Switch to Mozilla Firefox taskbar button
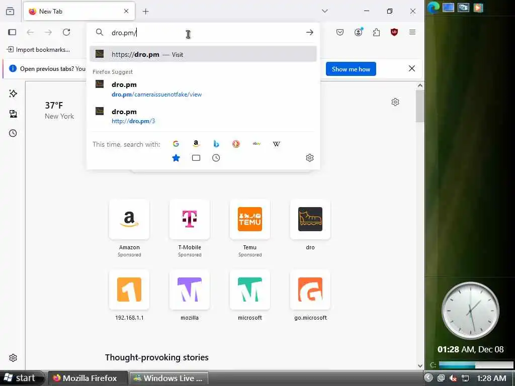515x386 pixels. 88,378
